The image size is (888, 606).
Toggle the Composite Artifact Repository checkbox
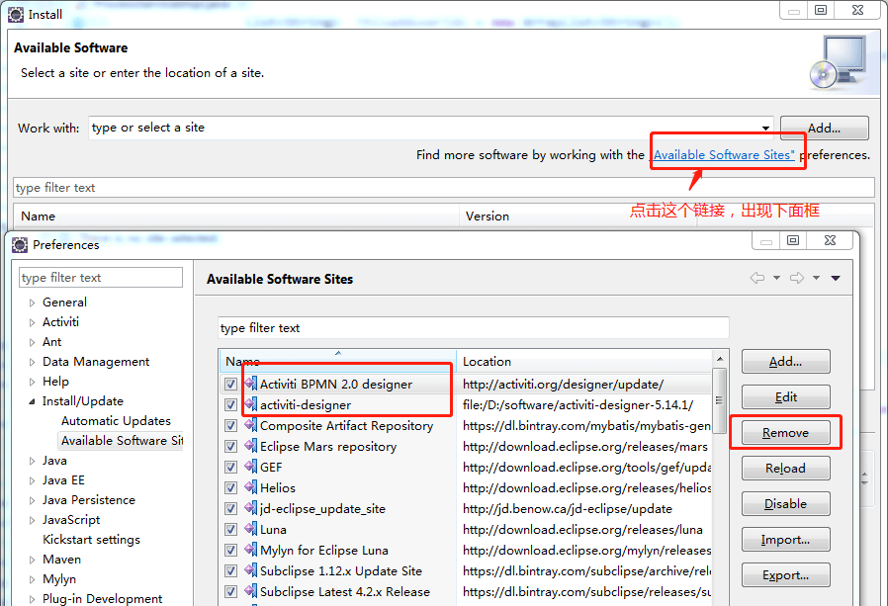pyautogui.click(x=230, y=425)
